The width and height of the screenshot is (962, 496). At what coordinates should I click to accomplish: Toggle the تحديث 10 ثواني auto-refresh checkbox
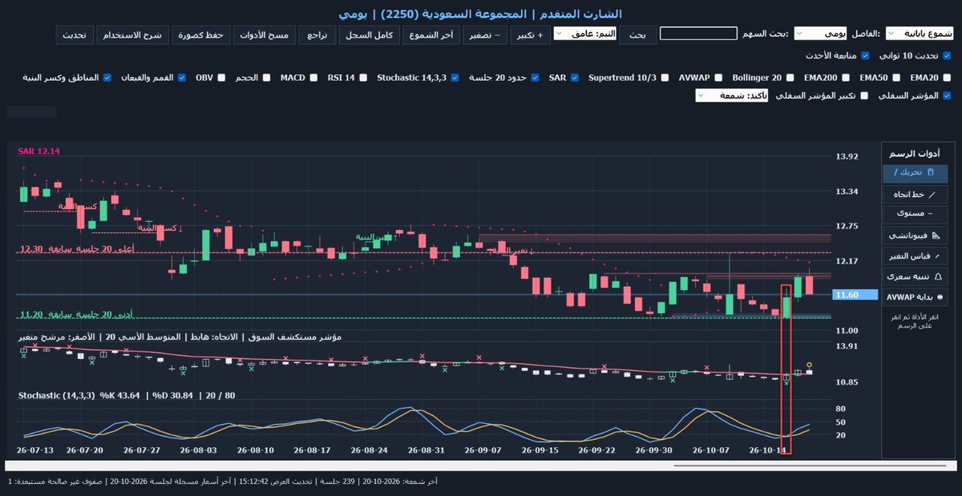(x=947, y=56)
